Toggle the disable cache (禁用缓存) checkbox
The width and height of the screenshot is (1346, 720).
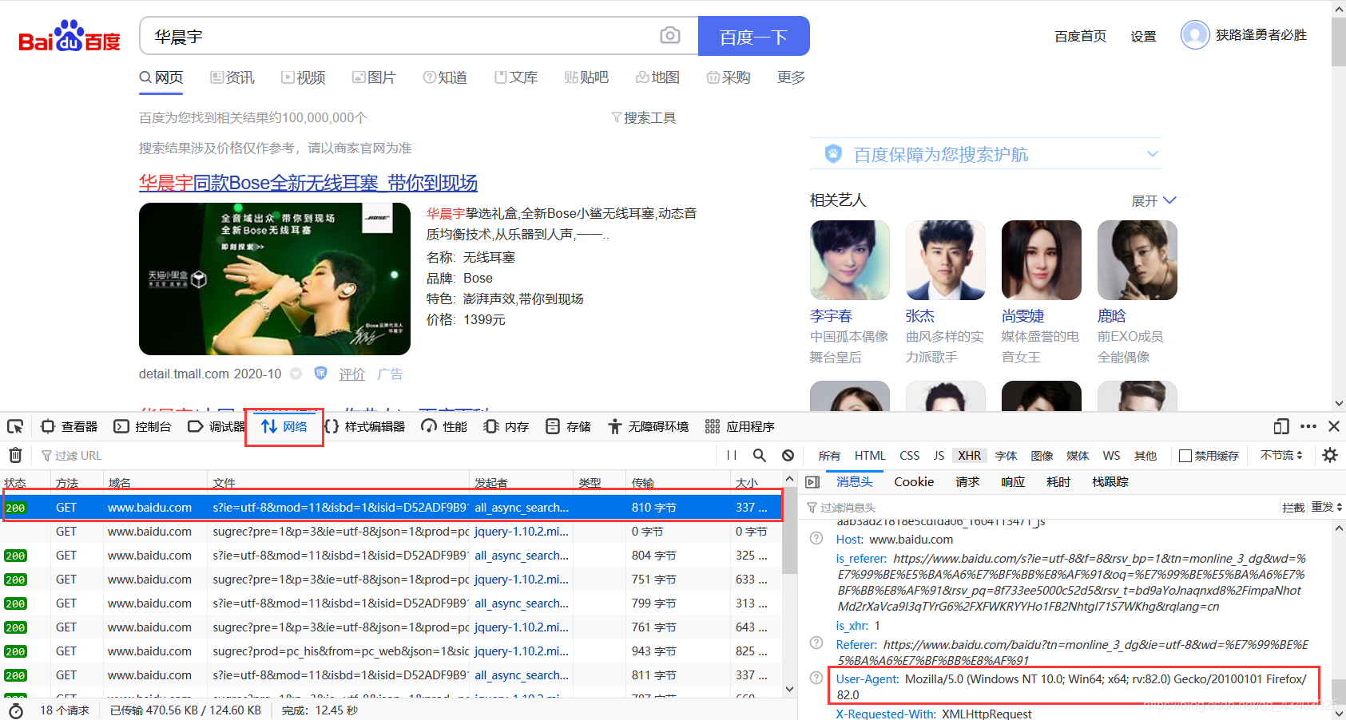[1185, 456]
